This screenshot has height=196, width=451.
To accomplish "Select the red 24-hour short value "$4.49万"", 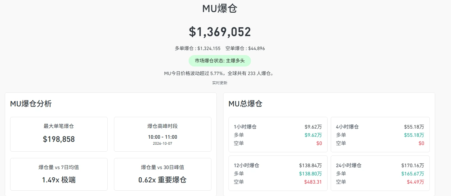I will point(416,182).
